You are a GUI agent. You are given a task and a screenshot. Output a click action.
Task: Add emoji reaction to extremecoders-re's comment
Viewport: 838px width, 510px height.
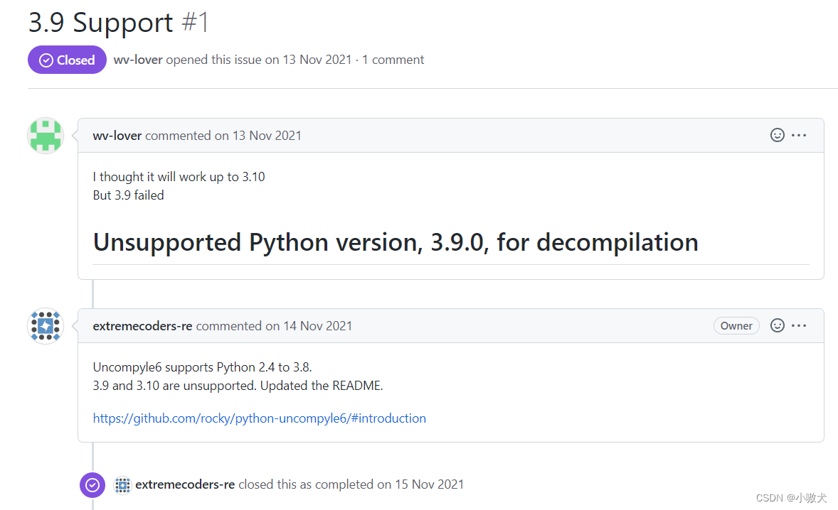tap(778, 325)
